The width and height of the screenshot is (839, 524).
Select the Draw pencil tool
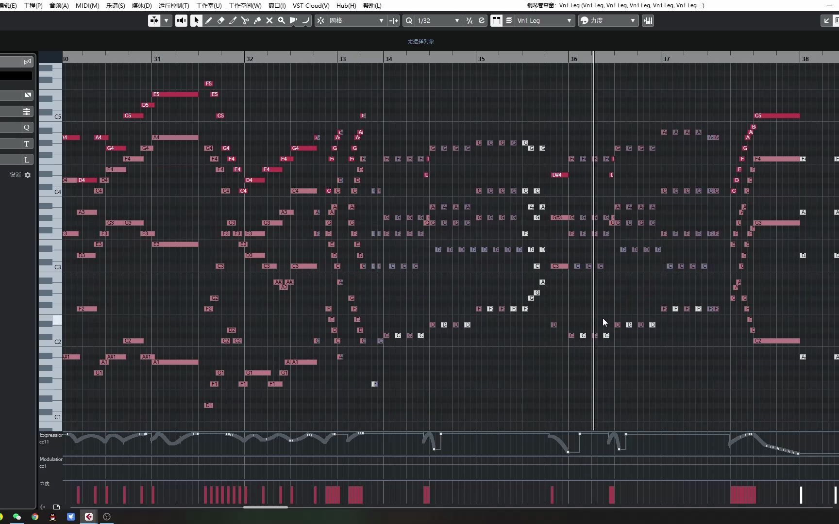tap(209, 20)
